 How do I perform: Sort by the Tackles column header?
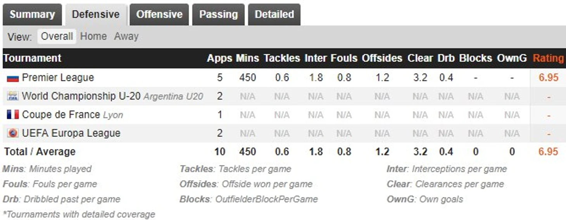tap(282, 58)
